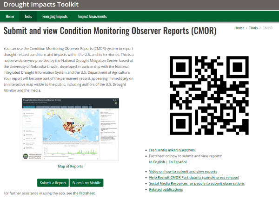Open the Map of Reports screenshot thumbnail
The image size is (279, 199).
point(71,129)
